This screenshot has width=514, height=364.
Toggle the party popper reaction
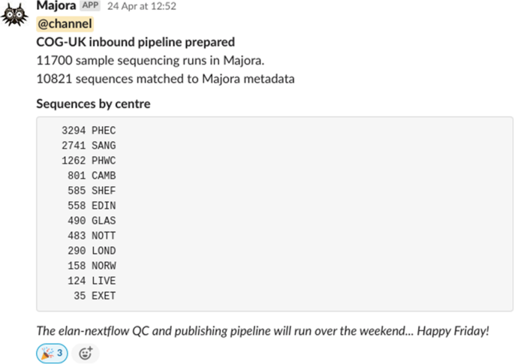[53, 353]
